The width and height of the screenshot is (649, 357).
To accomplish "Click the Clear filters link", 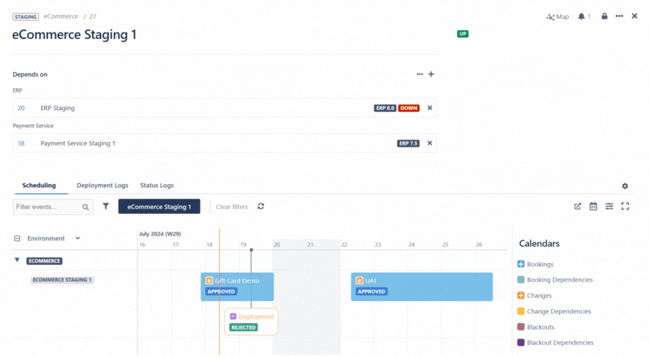I will (x=232, y=206).
